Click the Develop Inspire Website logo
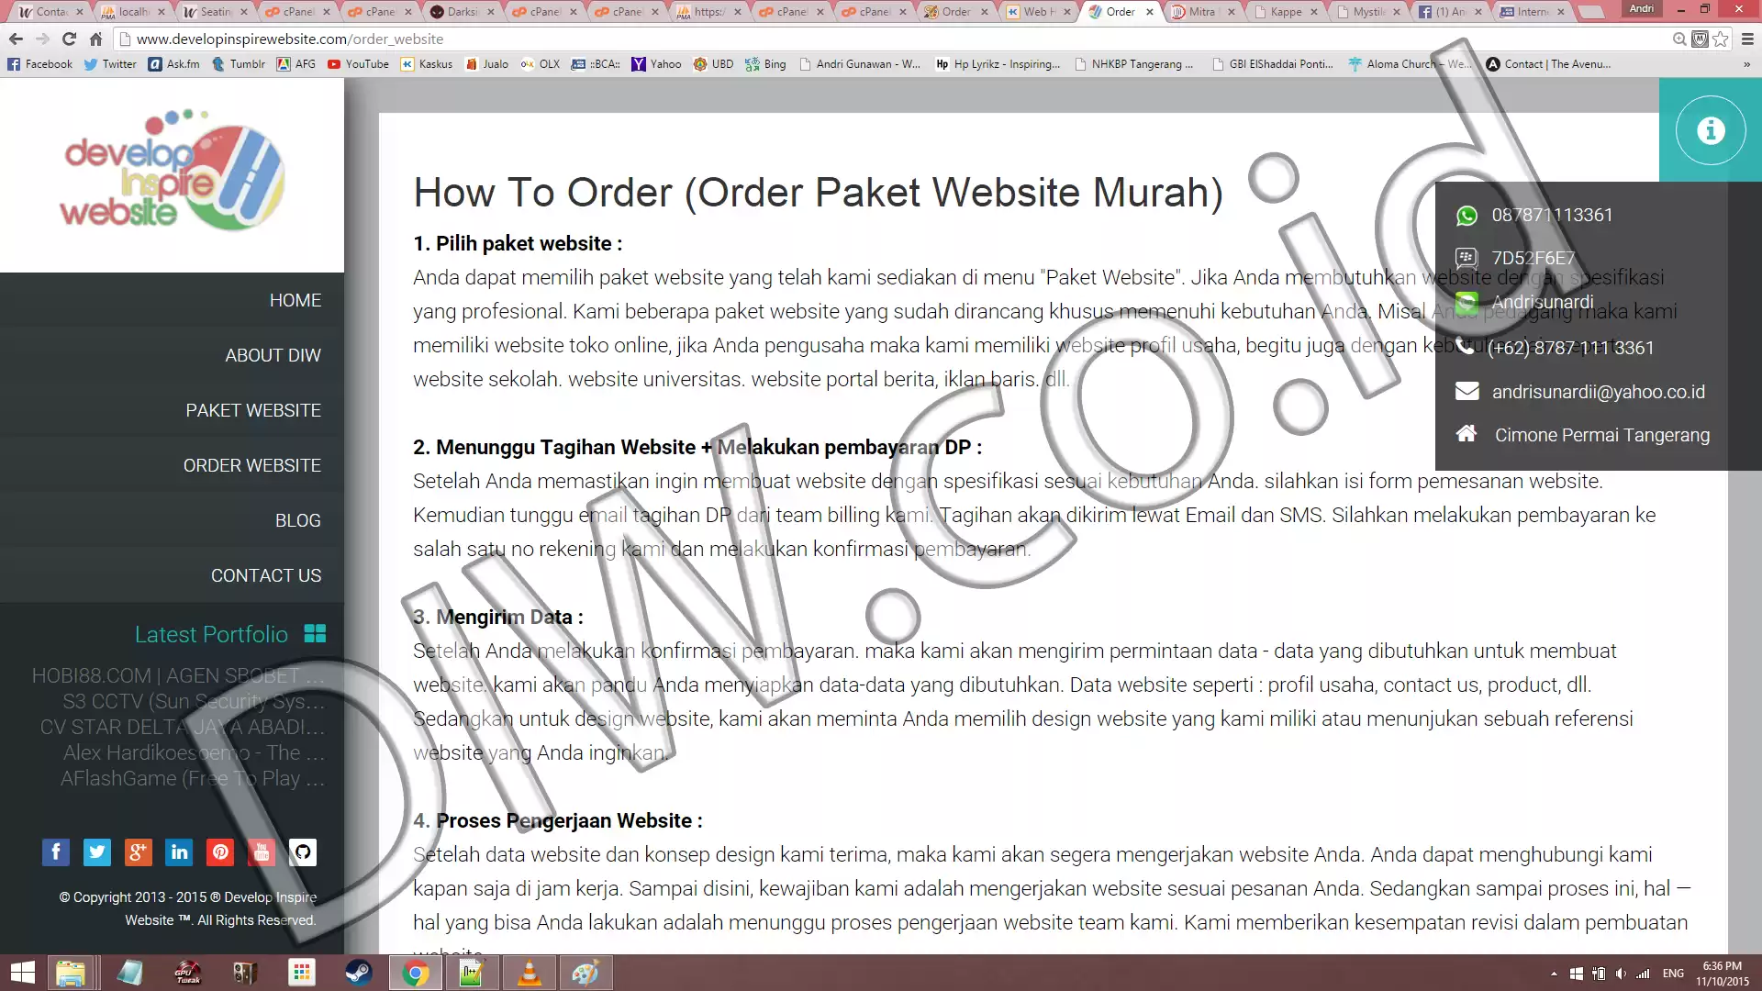 [x=173, y=171]
